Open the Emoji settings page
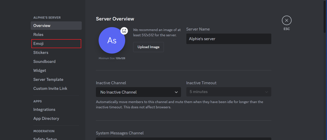Image resolution: width=327 pixels, height=140 pixels. (x=56, y=44)
